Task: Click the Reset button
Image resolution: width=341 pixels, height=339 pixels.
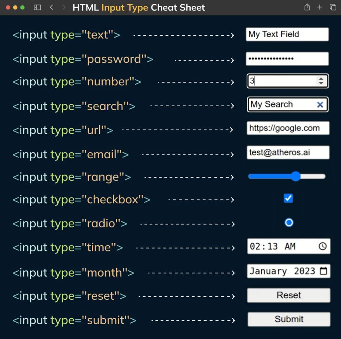Action: pyautogui.click(x=289, y=295)
